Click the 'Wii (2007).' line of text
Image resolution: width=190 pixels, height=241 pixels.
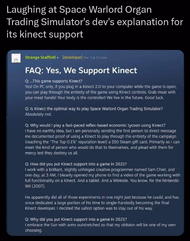click(35, 186)
